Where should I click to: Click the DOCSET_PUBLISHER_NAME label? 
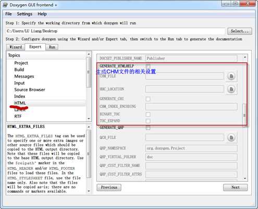[x=121, y=58]
